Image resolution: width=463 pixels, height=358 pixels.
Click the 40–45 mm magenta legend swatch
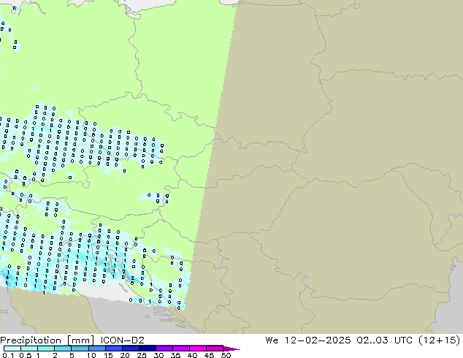point(197,349)
